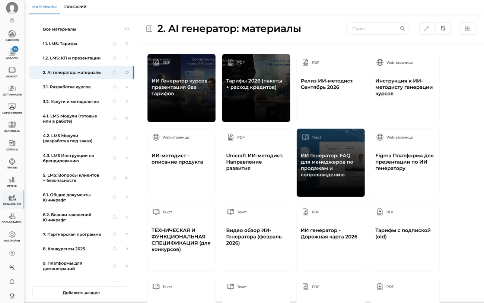Open the Отчеты icon
Image resolution: width=484 pixels, height=303 pixels.
click(12, 182)
